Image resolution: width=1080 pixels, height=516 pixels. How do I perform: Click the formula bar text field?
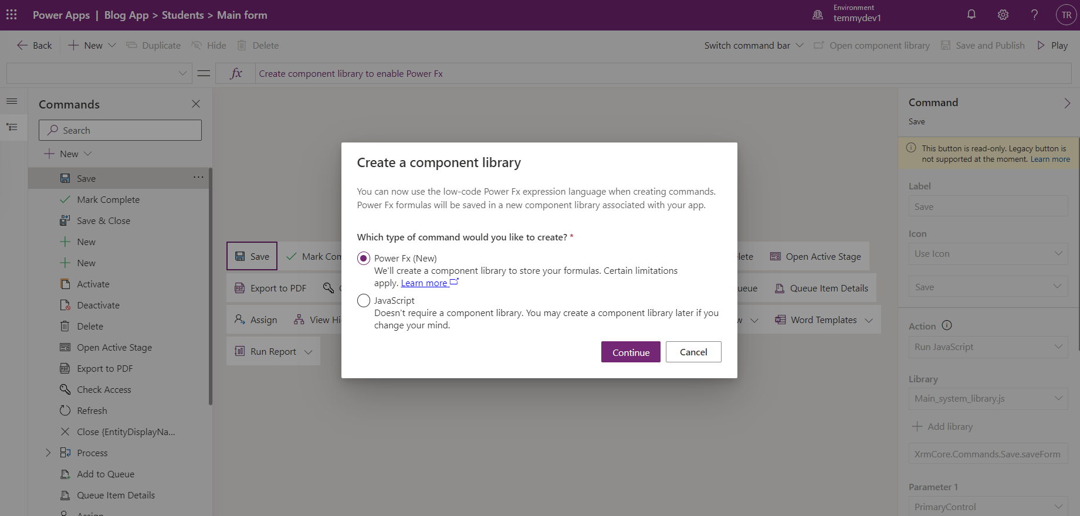coord(663,73)
